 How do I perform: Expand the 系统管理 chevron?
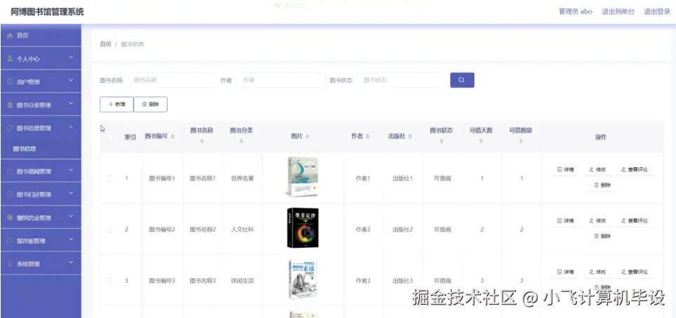click(71, 263)
